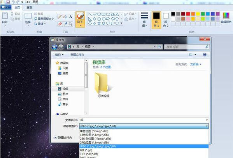
Task: Click the Back arrow in Save As dialog
Action: (54, 47)
